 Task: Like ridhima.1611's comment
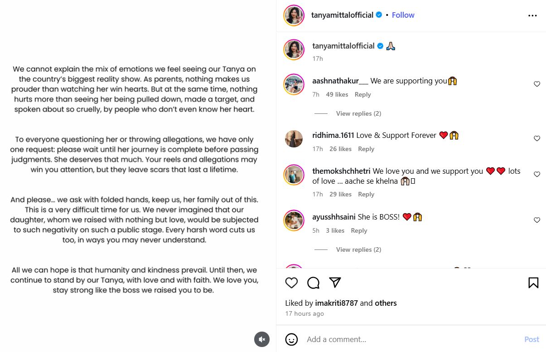click(537, 138)
